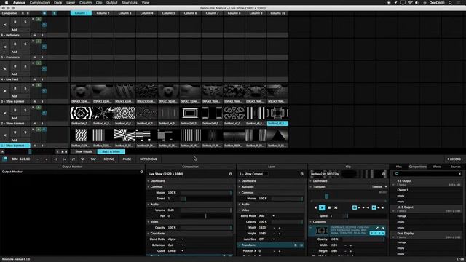The image size is (466, 262).
Task: Select the Show Visuals deck
Action: click(84, 152)
